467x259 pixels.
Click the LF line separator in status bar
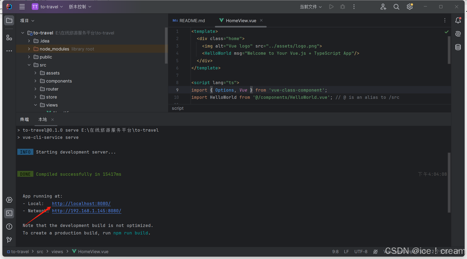(346, 252)
